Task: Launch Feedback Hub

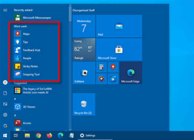Action: click(27, 50)
